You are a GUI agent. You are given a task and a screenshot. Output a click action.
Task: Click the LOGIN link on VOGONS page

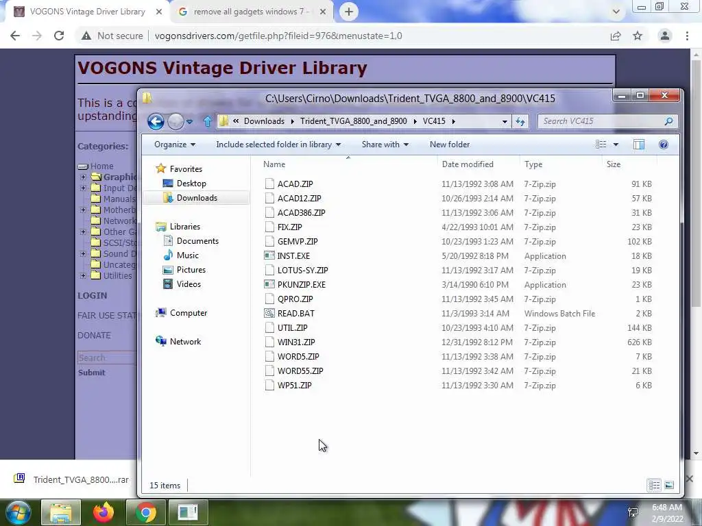tap(93, 296)
